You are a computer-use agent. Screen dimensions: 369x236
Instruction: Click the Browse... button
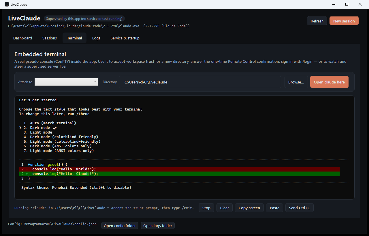296,82
